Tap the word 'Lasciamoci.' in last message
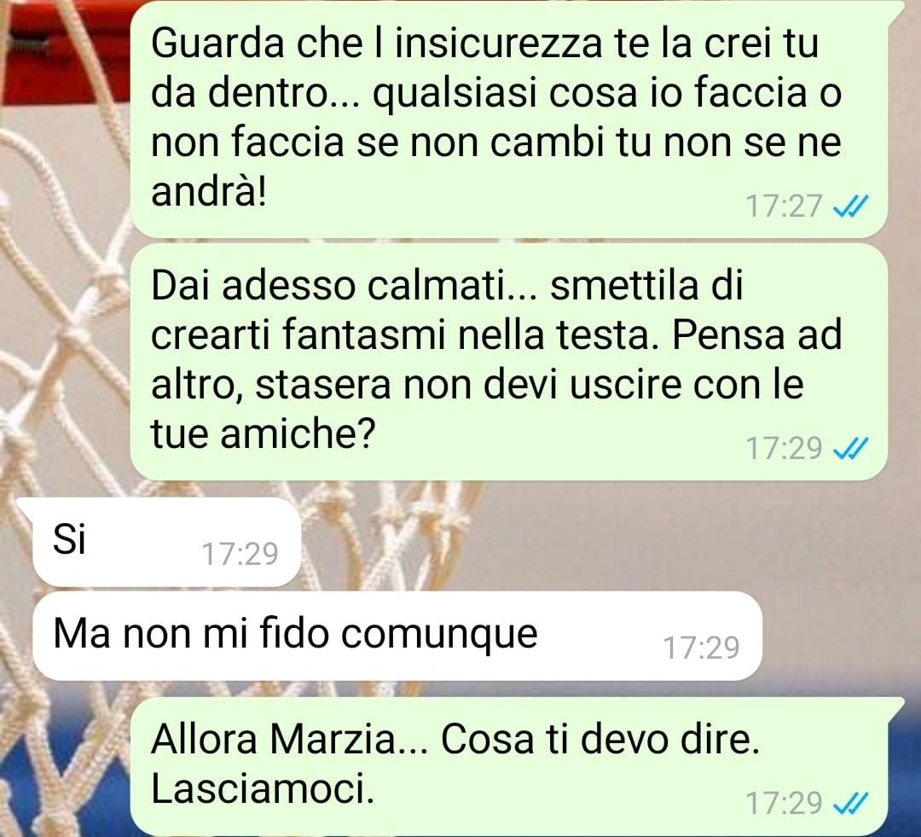Viewport: 921px width, 837px height. 263,788
